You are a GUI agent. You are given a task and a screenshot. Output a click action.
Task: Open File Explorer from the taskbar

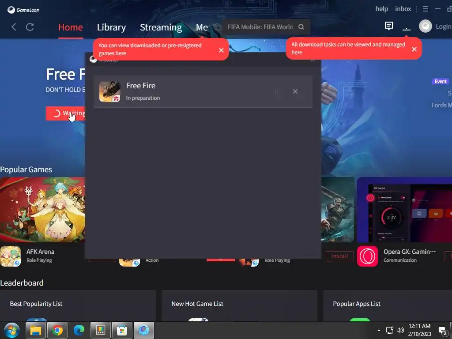[x=36, y=330]
